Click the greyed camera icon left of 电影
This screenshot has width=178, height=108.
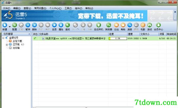click(136, 25)
